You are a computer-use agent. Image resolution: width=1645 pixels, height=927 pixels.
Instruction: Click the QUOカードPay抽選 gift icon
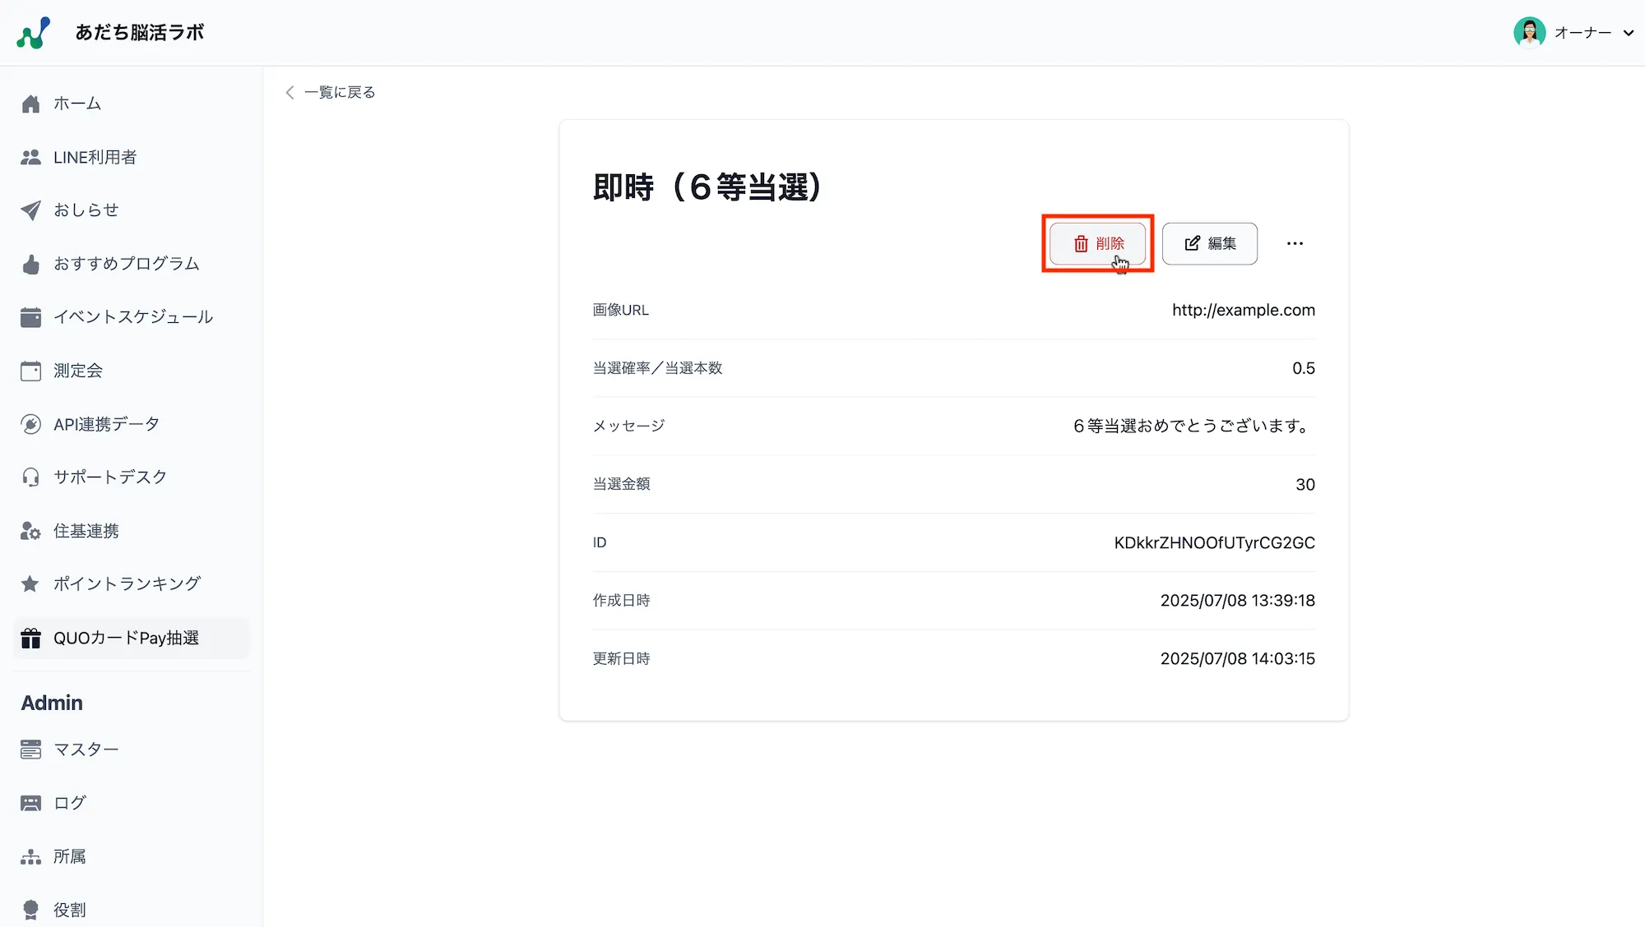(30, 638)
